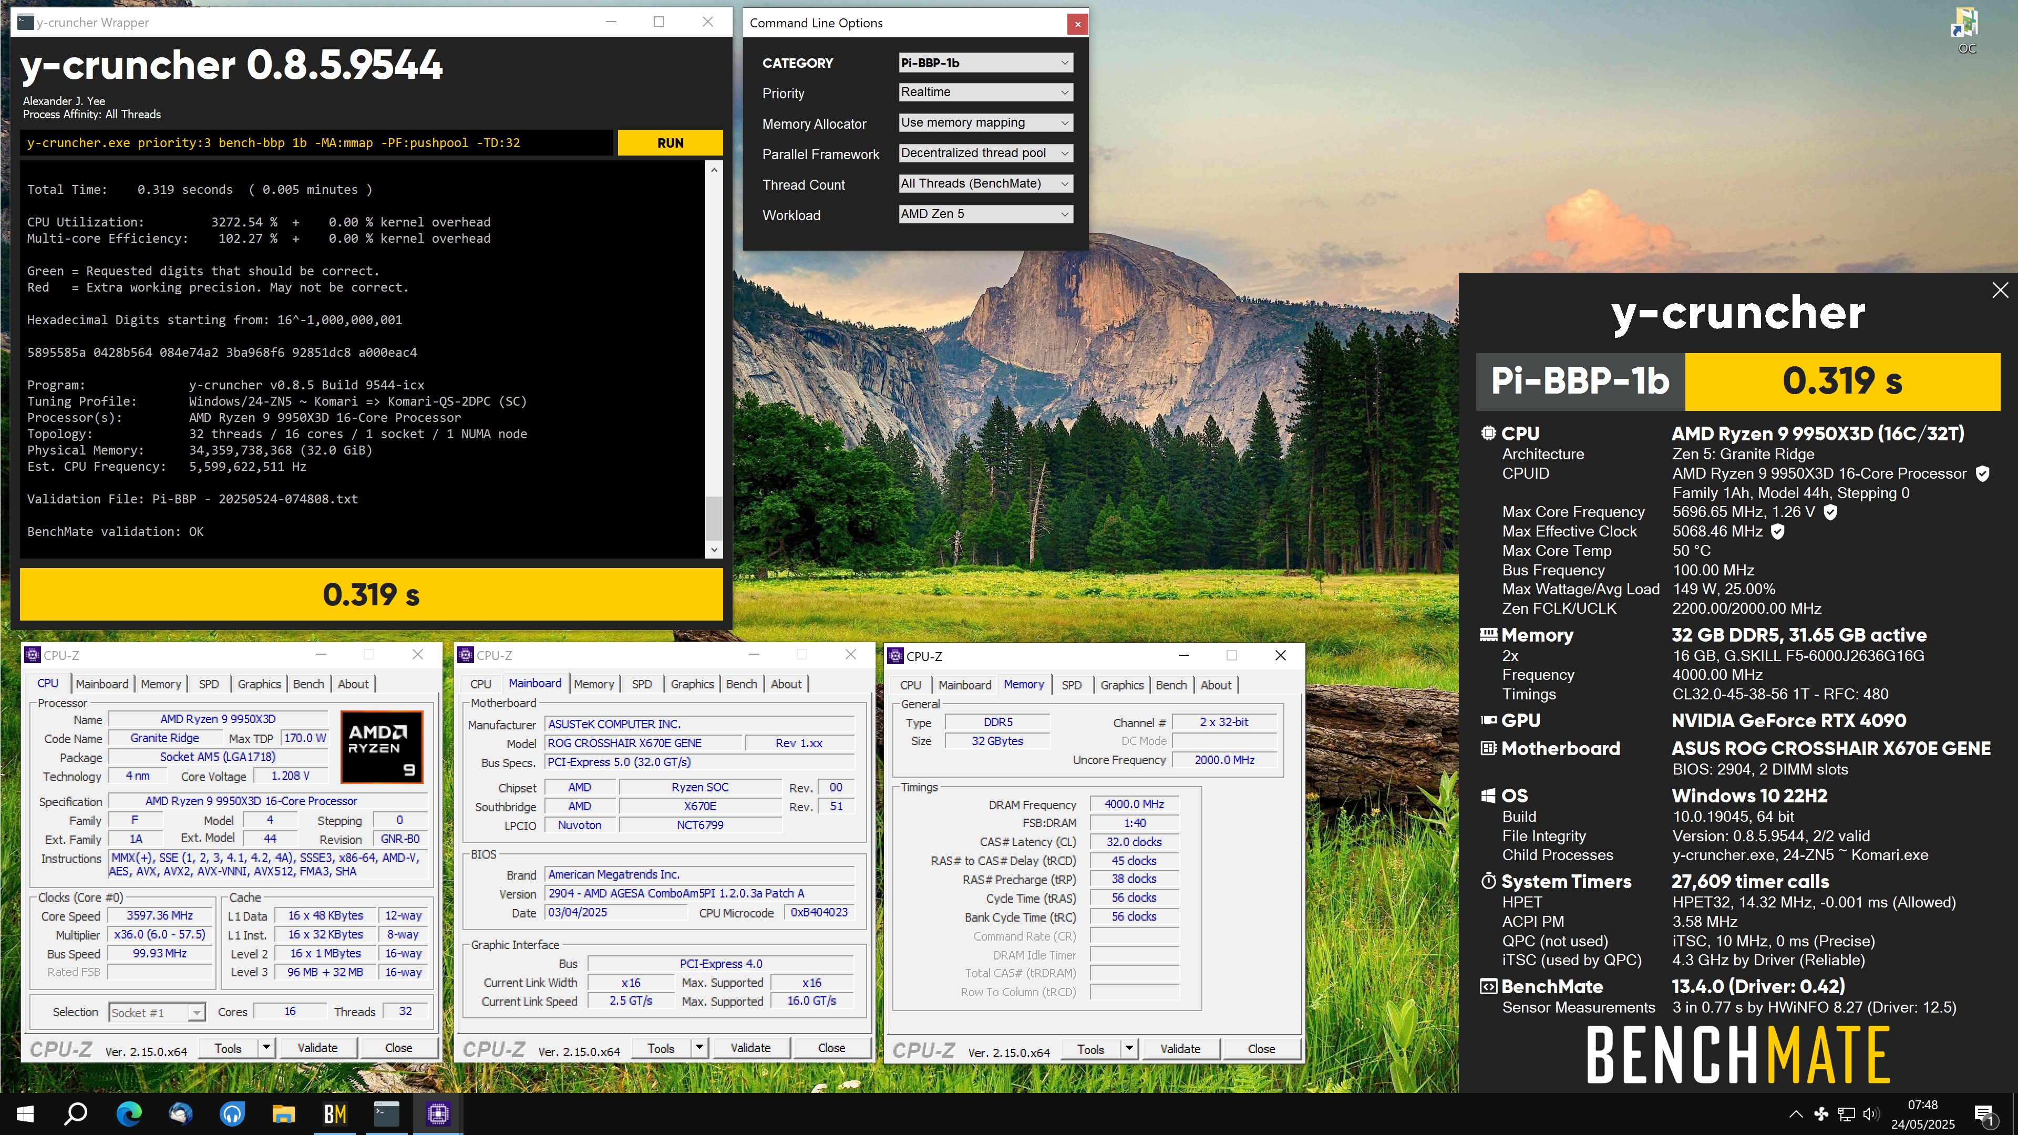Expand Tools arrow in first CPU-Z window
The image size is (2018, 1135).
point(266,1047)
